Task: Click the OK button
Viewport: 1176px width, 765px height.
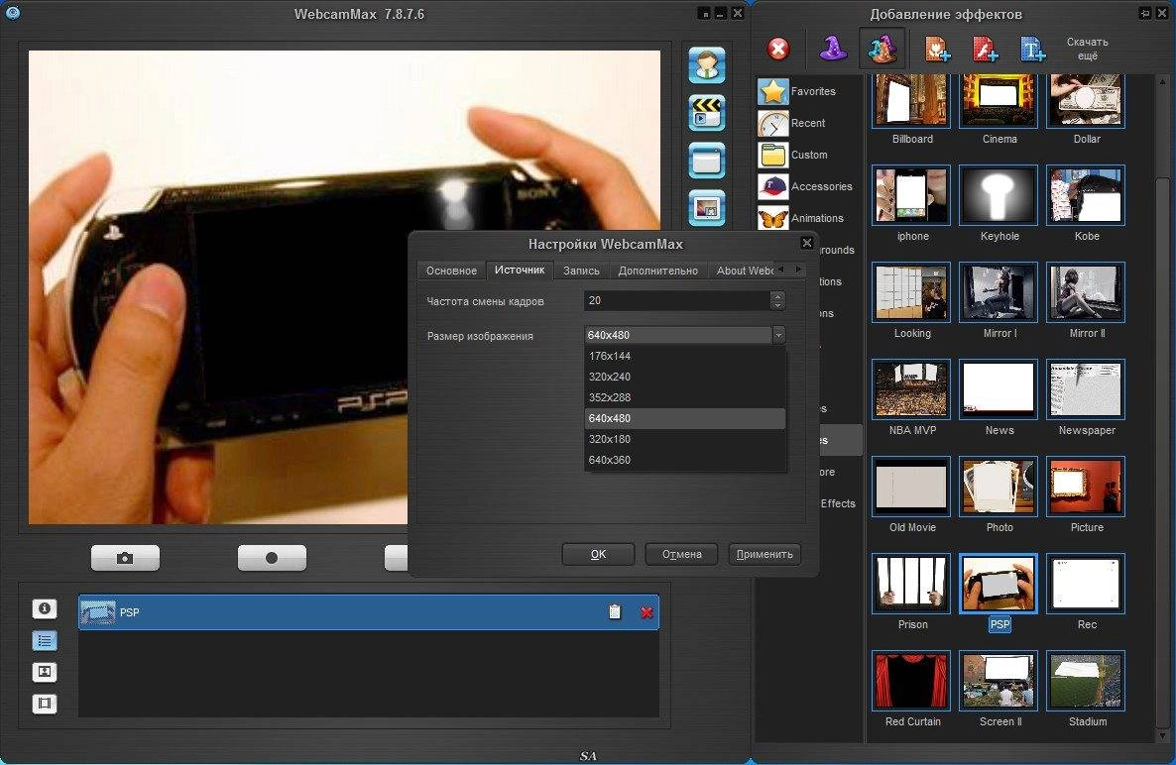Action: 598,555
